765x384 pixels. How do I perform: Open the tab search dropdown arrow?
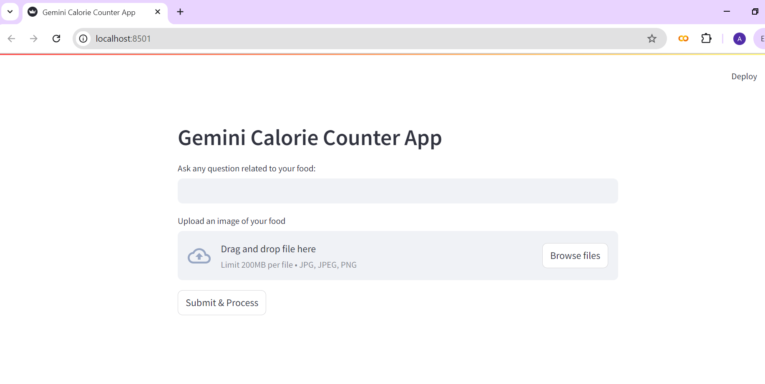tap(10, 12)
